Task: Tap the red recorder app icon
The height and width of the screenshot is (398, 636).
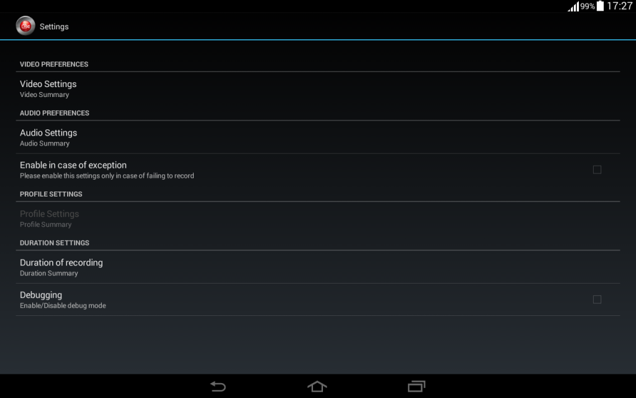Action: [25, 26]
